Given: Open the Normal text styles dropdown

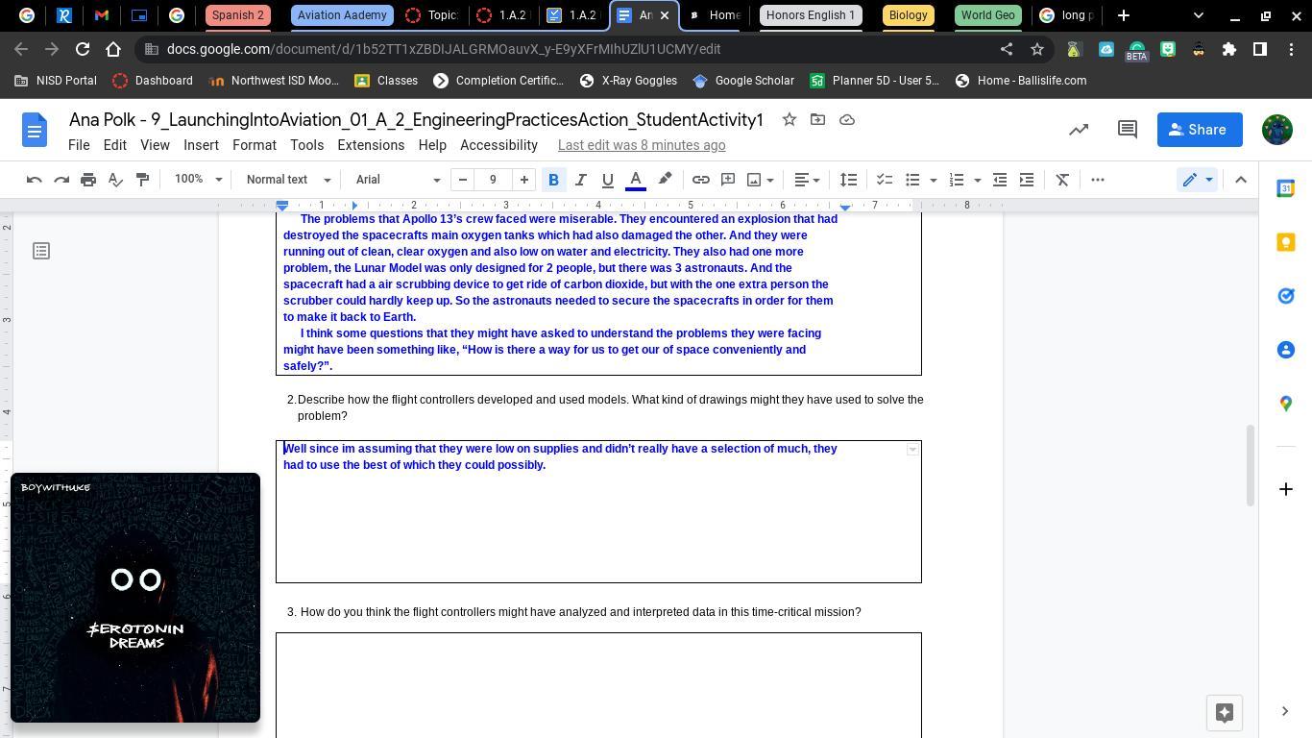Looking at the screenshot, I should tap(288, 180).
